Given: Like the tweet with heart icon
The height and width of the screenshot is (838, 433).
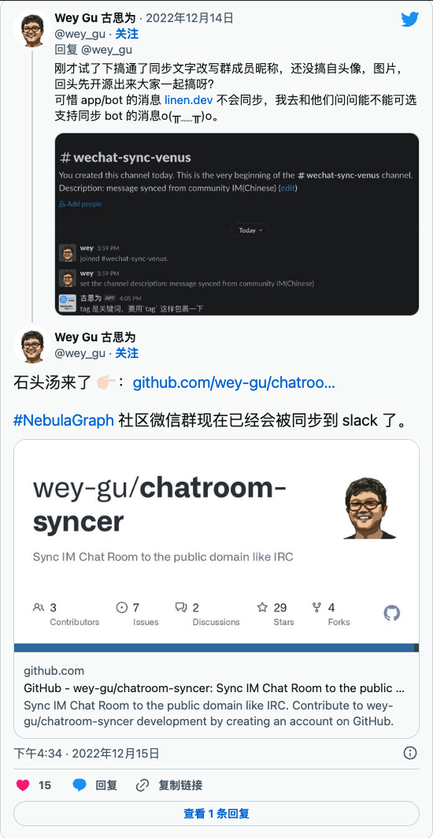Looking at the screenshot, I should (22, 785).
